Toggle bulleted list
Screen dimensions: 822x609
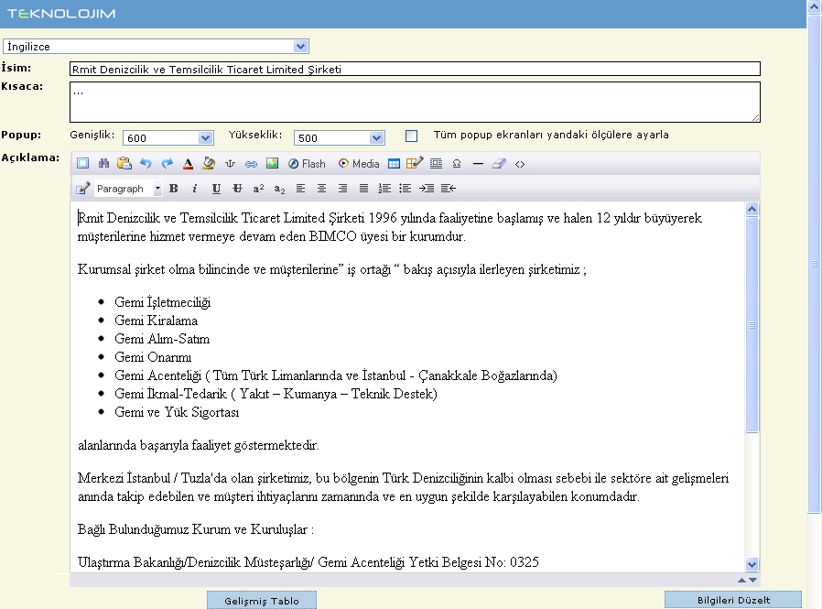(405, 189)
